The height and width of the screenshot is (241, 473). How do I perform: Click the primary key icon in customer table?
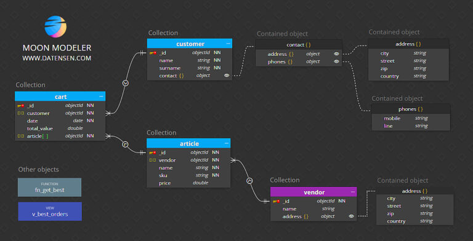tap(153, 53)
